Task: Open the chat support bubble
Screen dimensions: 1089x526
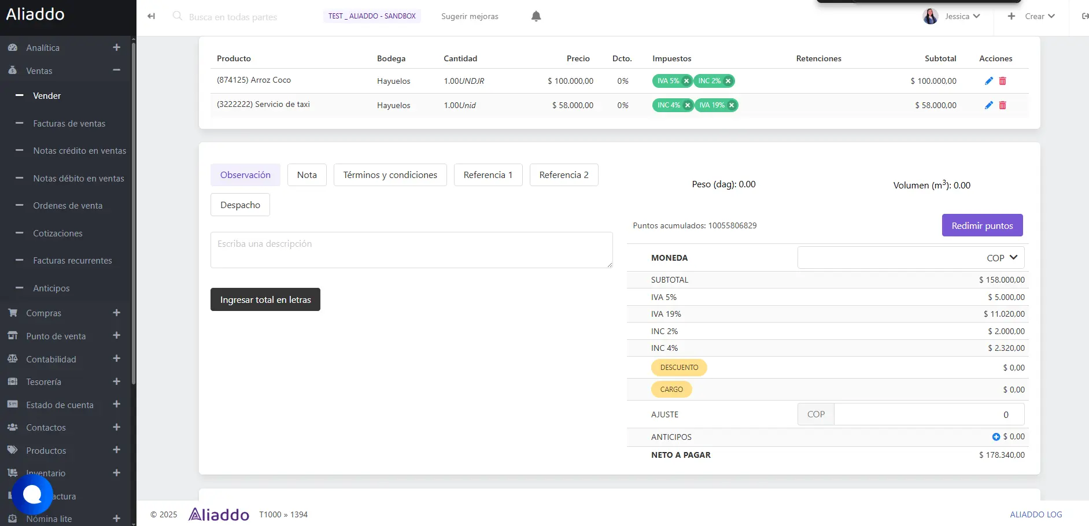Action: 32,494
